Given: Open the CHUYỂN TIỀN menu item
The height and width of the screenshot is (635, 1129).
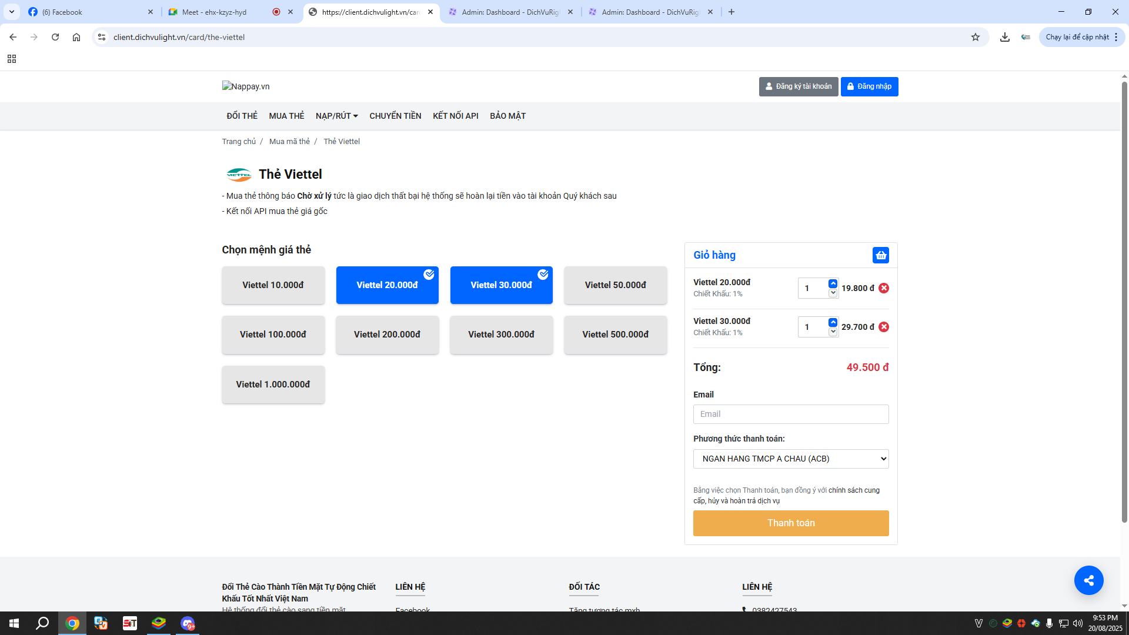Looking at the screenshot, I should tap(395, 116).
